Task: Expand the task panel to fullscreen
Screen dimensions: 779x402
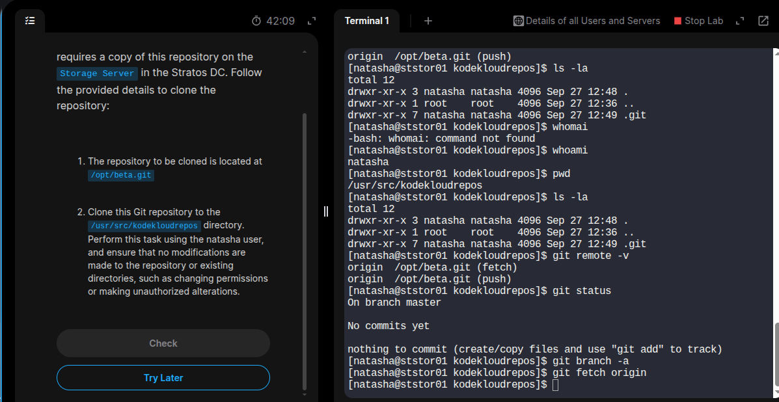Action: point(311,21)
